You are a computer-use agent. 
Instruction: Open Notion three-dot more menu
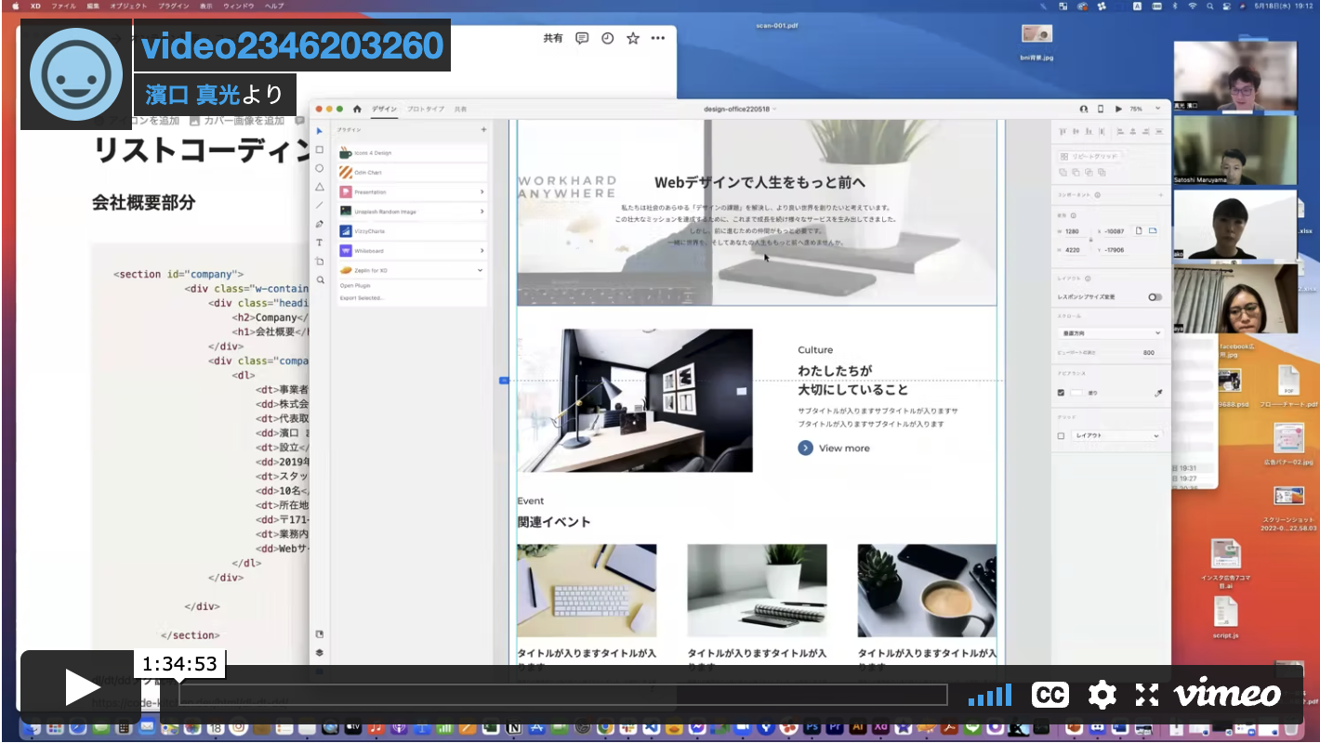pyautogui.click(x=658, y=38)
